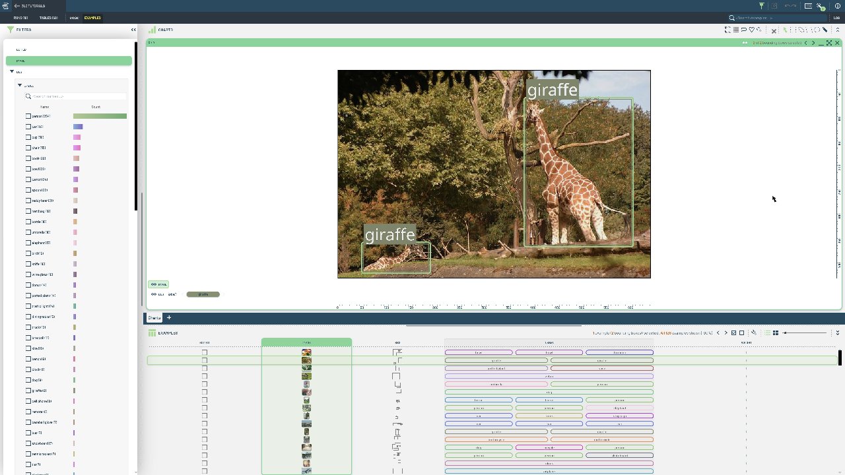Tick the car label filter checkbox
Image resolution: width=845 pixels, height=475 pixels.
[x=28, y=127]
